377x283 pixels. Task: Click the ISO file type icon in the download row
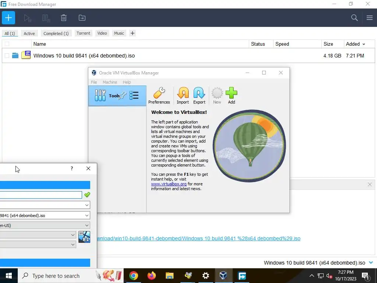(x=26, y=55)
